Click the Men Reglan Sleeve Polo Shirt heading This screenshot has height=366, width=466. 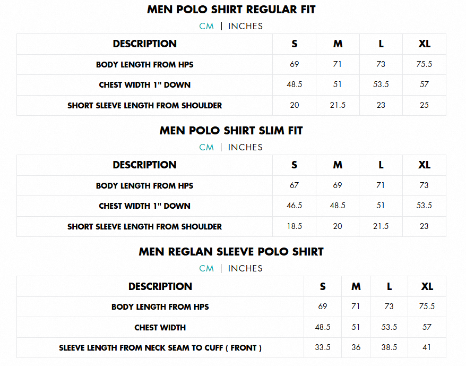[x=231, y=252]
